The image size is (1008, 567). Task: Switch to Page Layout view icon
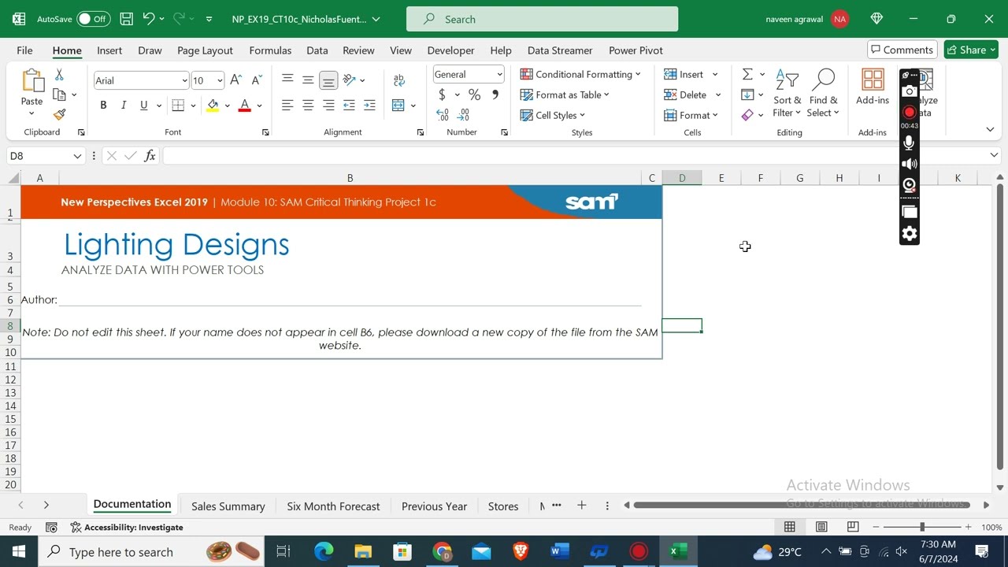point(821,527)
